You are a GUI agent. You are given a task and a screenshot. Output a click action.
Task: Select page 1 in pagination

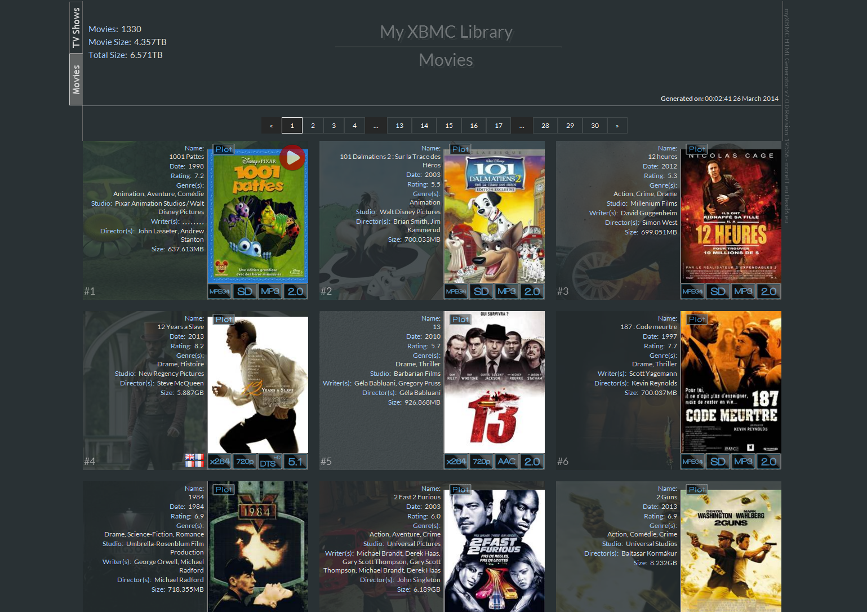click(292, 126)
